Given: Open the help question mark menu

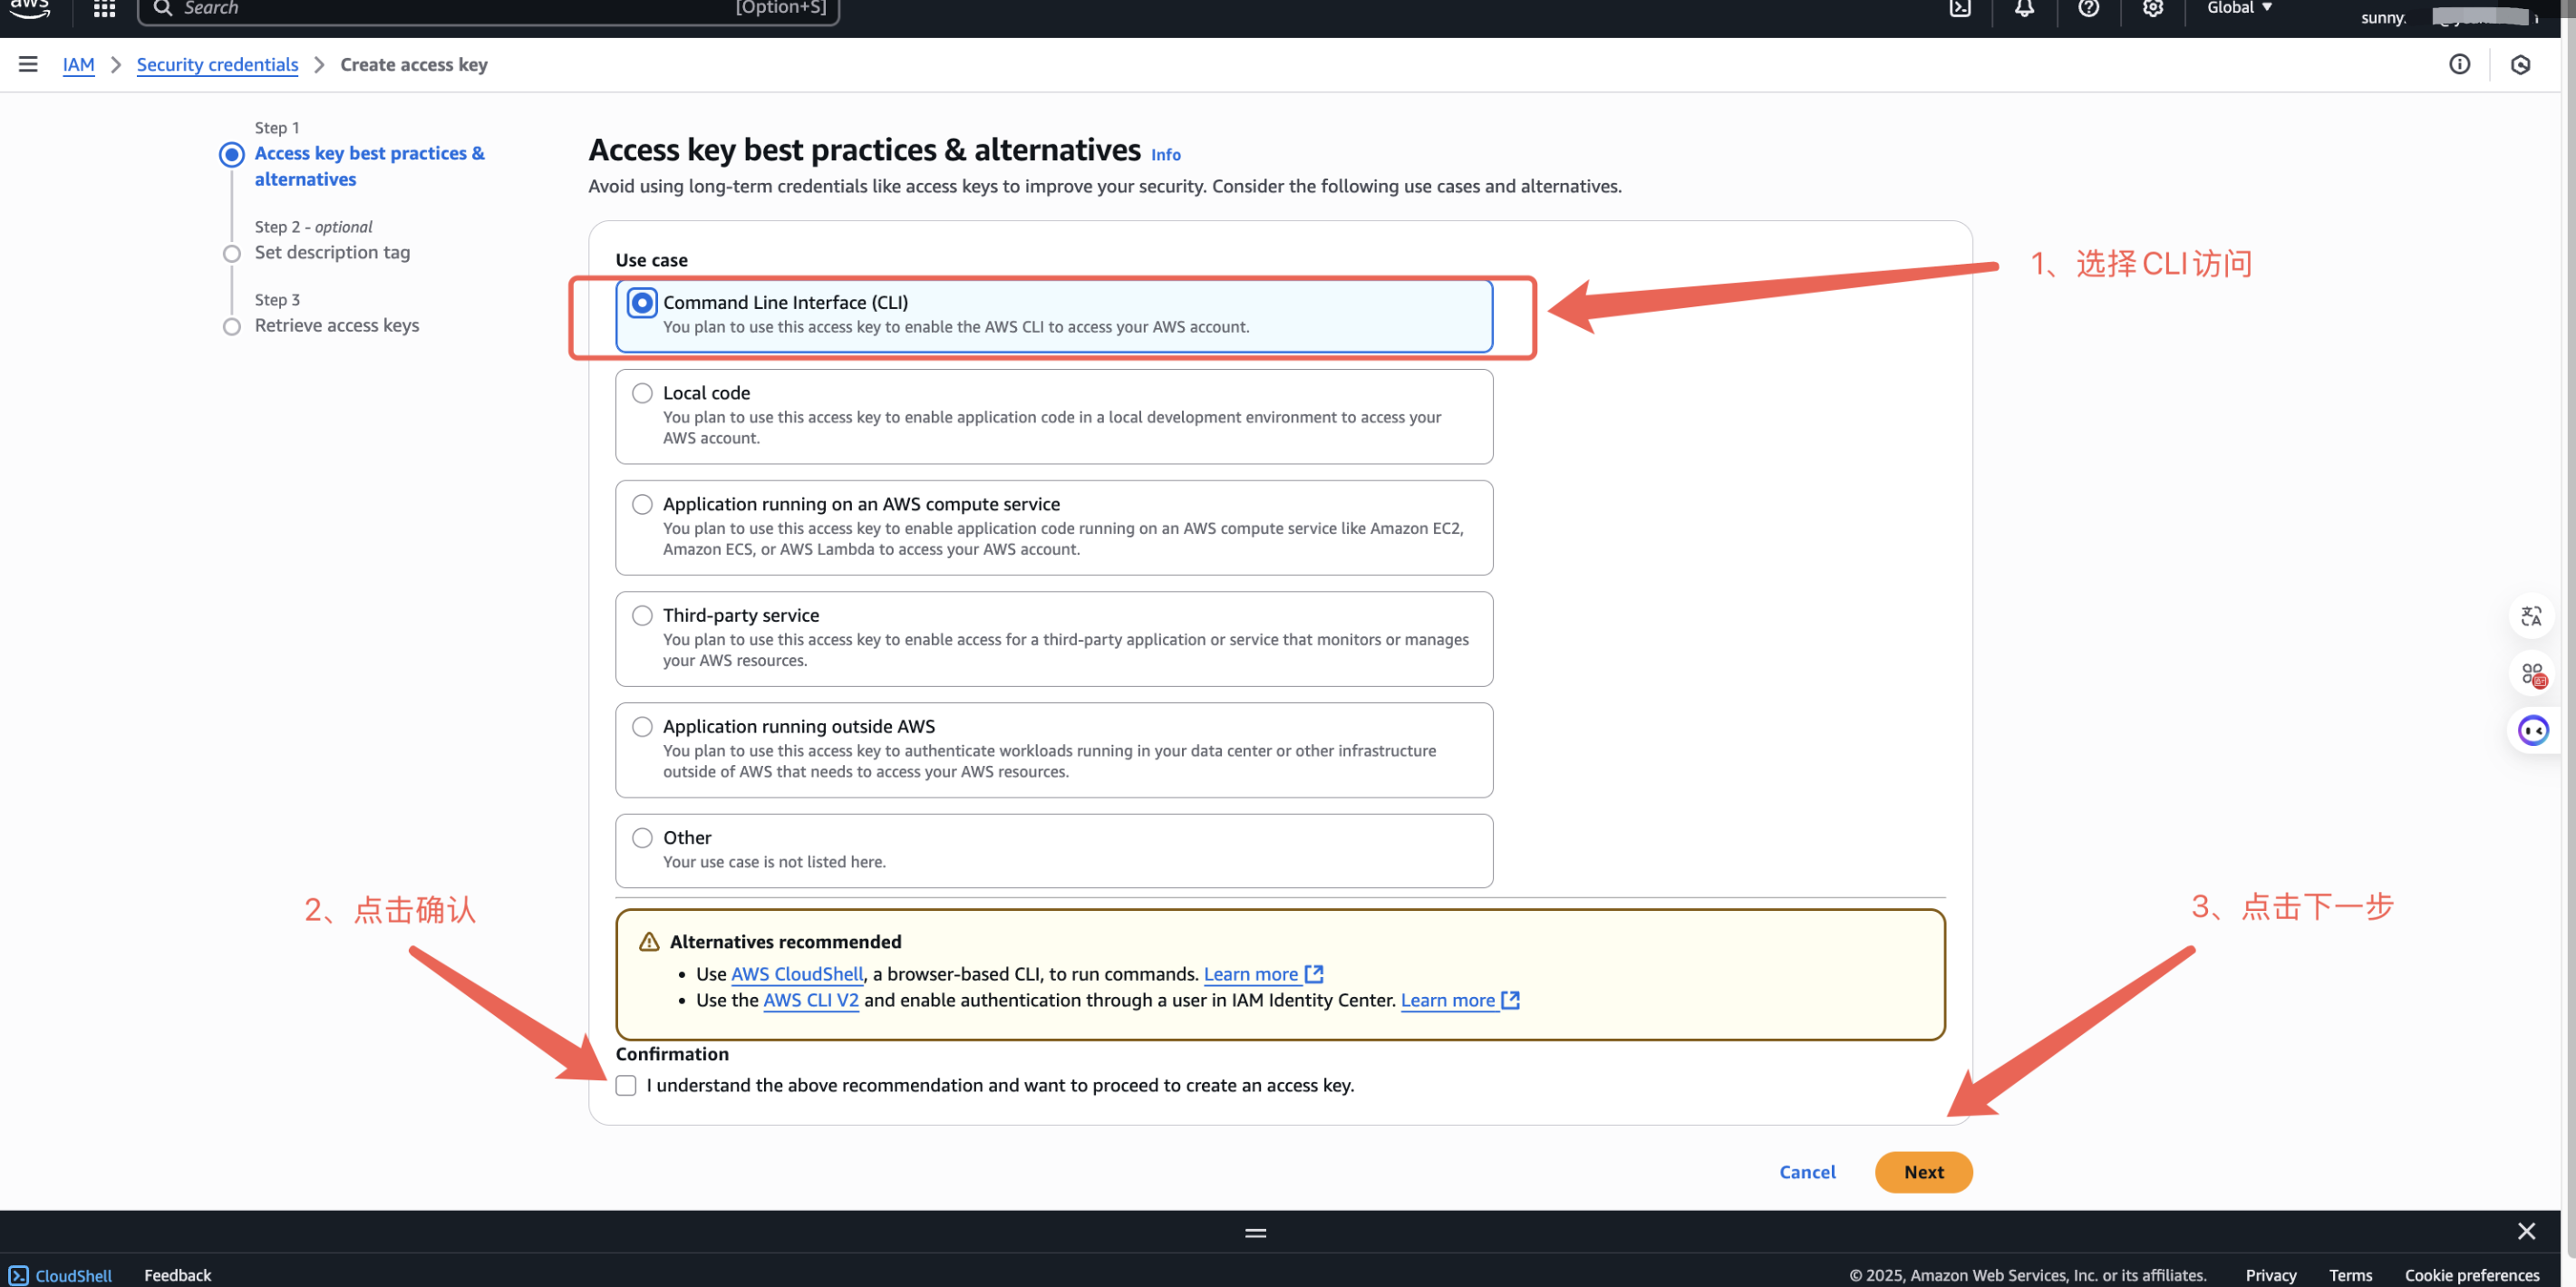Looking at the screenshot, I should [x=2088, y=9].
